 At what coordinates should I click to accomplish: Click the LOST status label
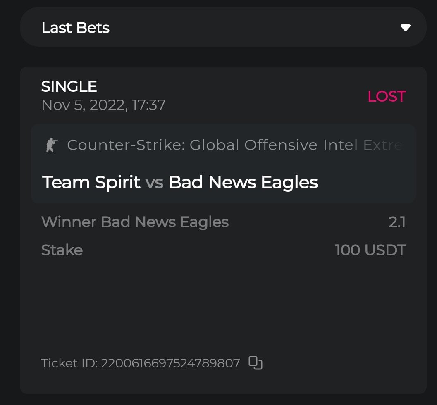(x=387, y=96)
